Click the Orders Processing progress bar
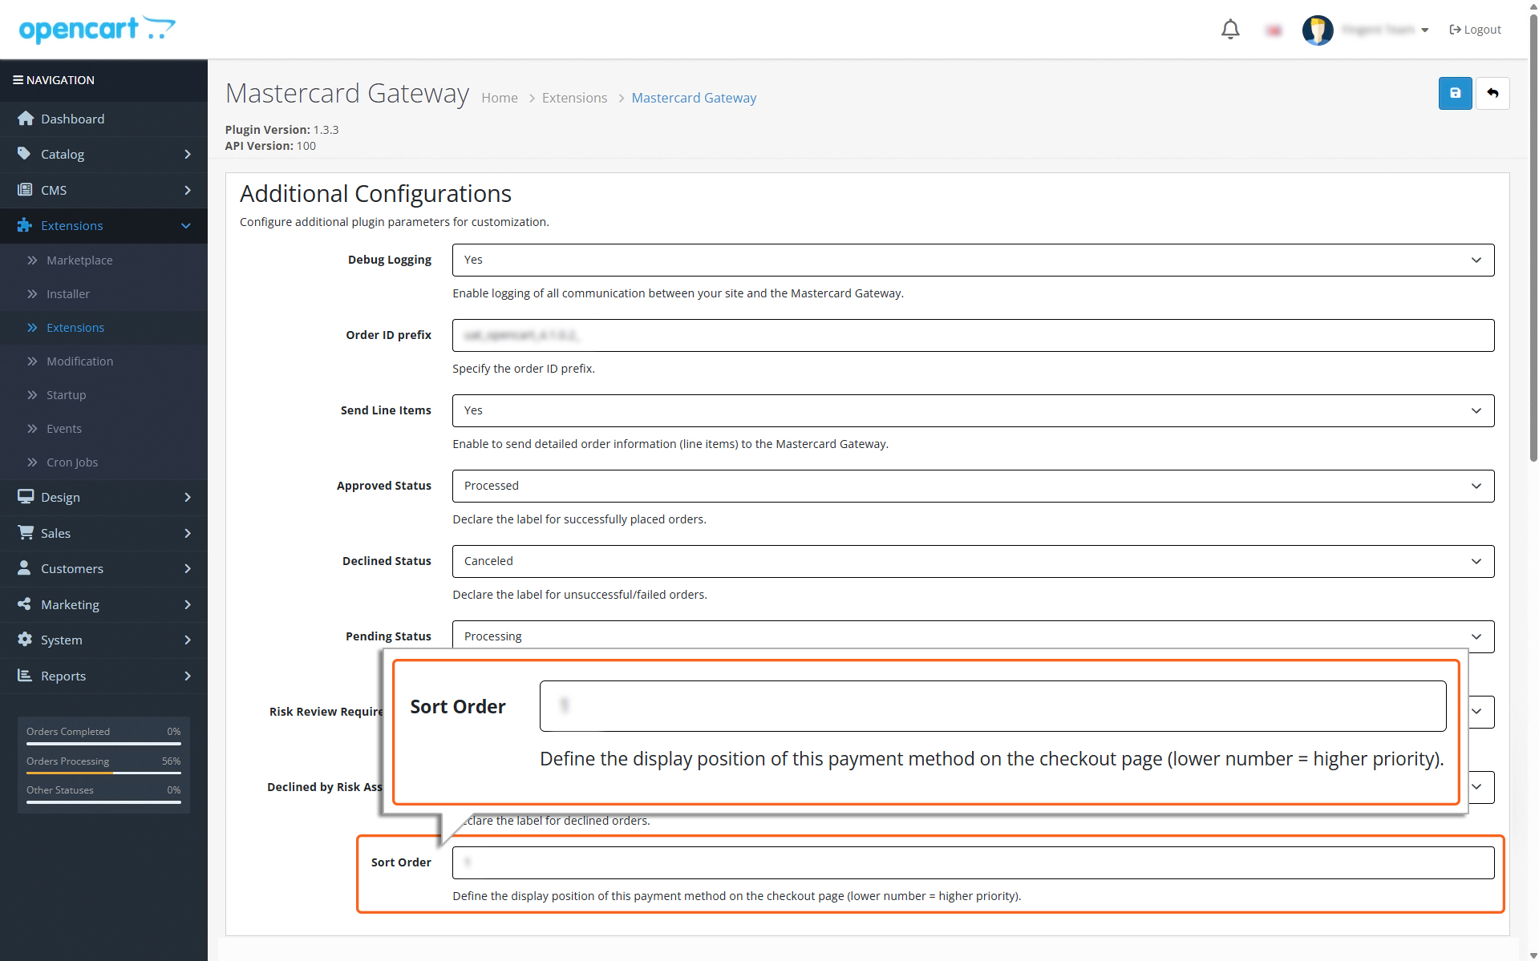The height and width of the screenshot is (961, 1539). [x=103, y=773]
